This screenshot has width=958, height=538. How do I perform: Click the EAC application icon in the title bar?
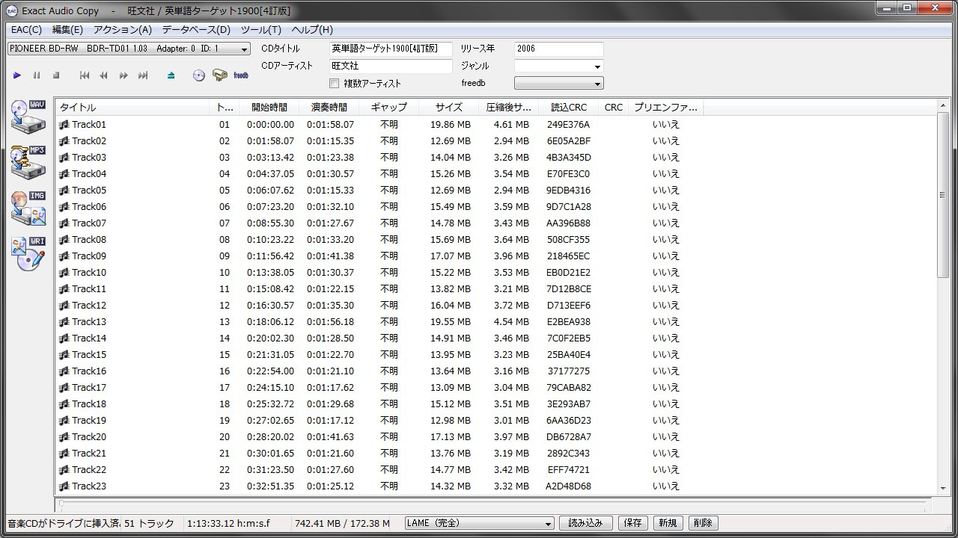(12, 11)
